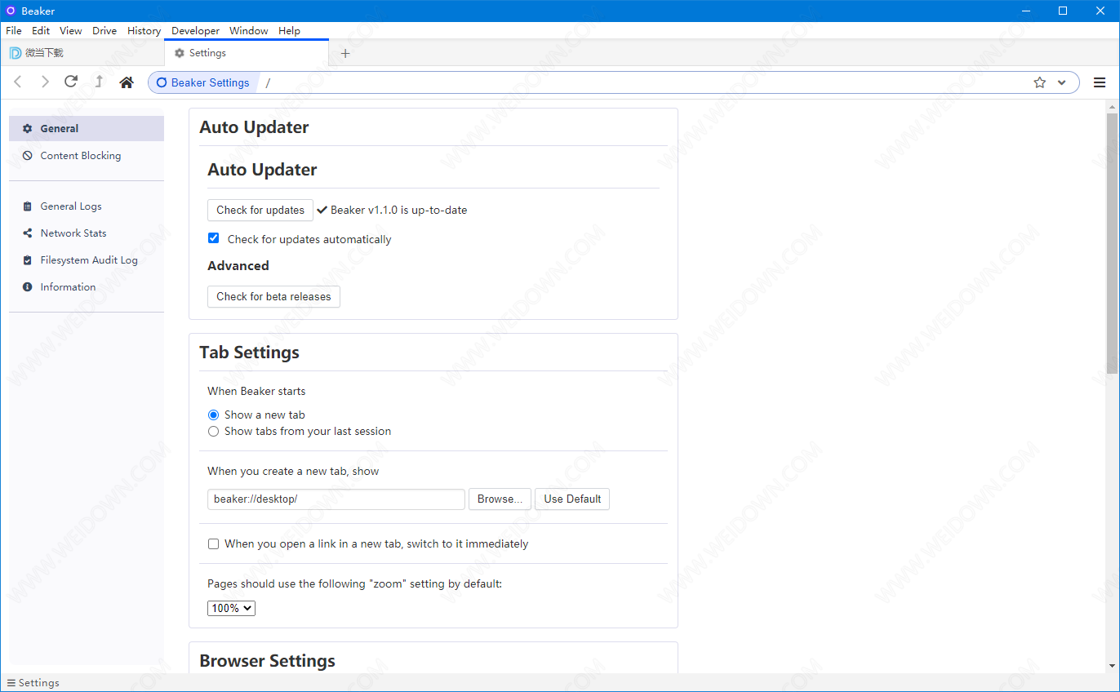Click 'When Beaker starts' label
Screen dimensions: 1120x692
(x=256, y=391)
